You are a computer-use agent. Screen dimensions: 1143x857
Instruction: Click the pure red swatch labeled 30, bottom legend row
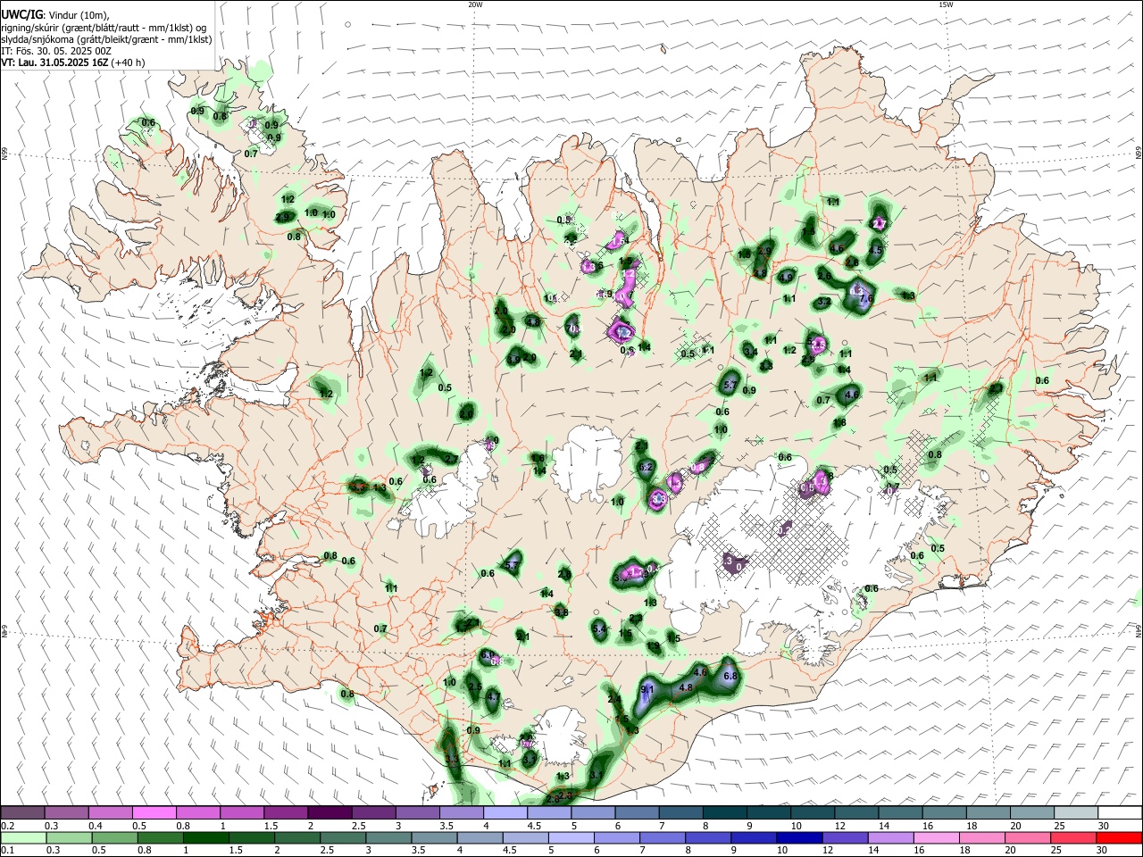[x=1120, y=838]
